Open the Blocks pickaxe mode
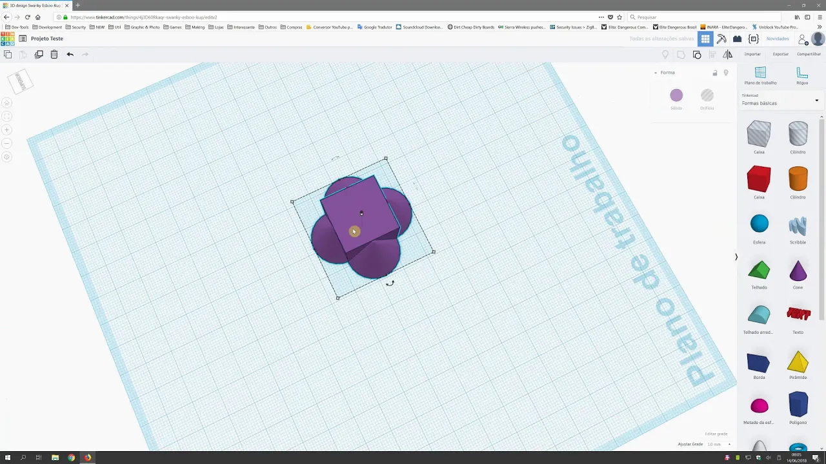Image resolution: width=826 pixels, height=464 pixels. click(721, 39)
